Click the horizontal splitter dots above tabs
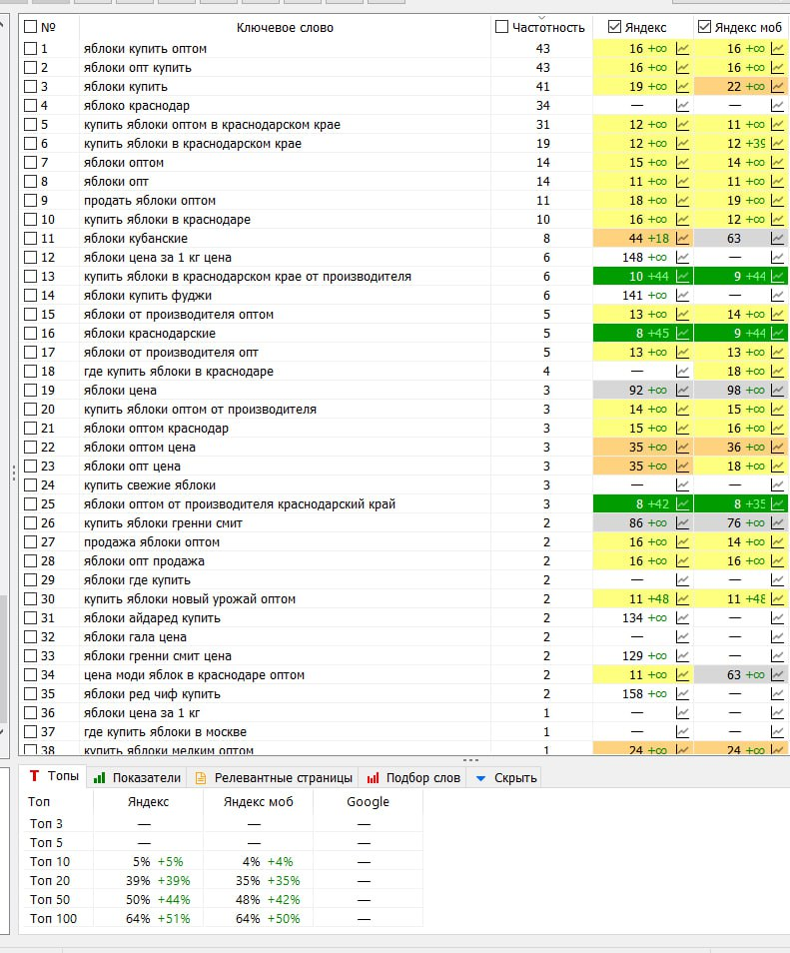 pos(470,760)
